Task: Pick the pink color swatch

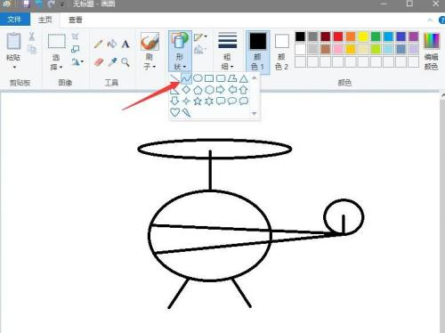Action: (338, 49)
